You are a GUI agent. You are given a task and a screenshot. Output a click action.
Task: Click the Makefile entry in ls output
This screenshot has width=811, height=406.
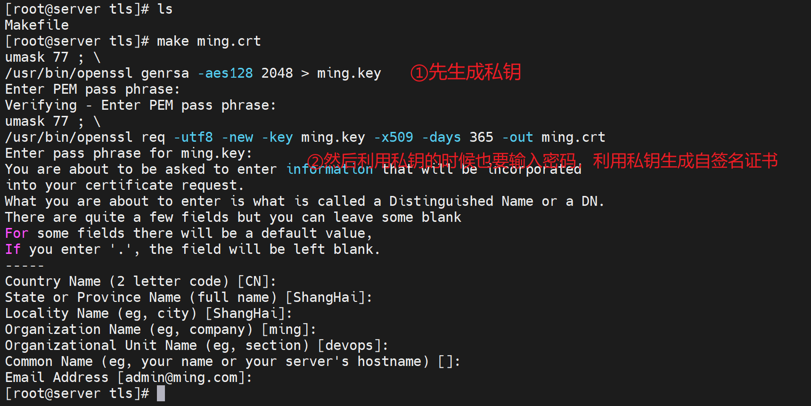37,25
